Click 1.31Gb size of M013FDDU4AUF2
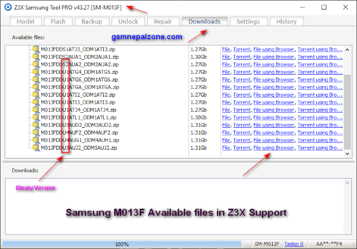357x249 pixels. pyautogui.click(x=199, y=132)
